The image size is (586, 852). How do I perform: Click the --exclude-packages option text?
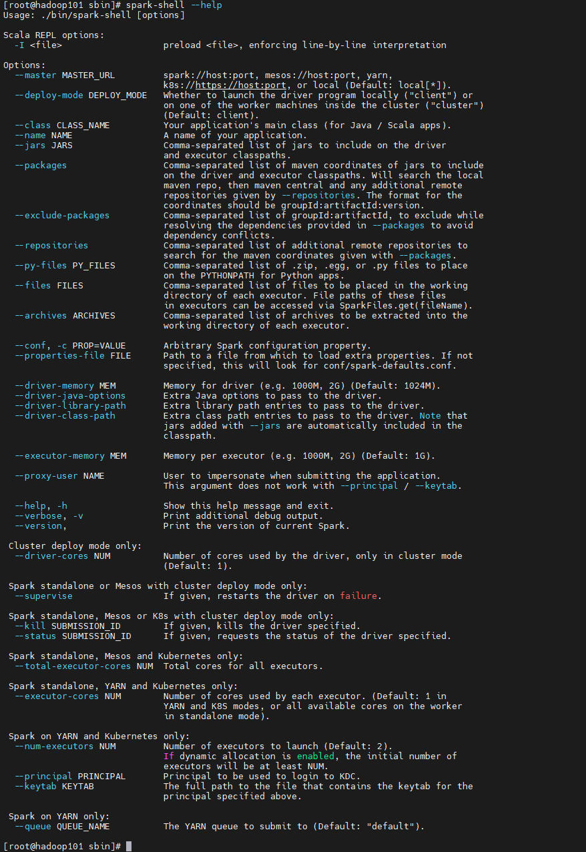pyautogui.click(x=62, y=215)
